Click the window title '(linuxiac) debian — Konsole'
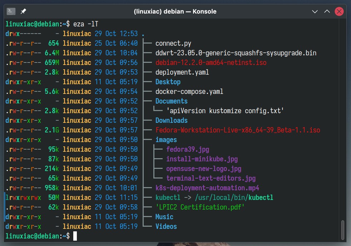 (175, 11)
